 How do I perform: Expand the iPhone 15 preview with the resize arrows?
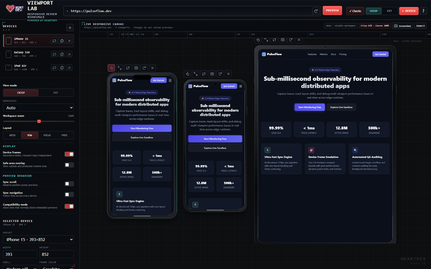(120, 68)
